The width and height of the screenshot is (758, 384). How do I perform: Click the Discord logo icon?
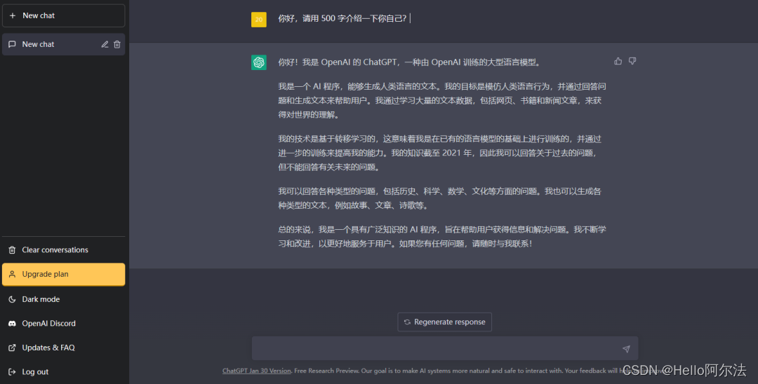click(x=12, y=323)
